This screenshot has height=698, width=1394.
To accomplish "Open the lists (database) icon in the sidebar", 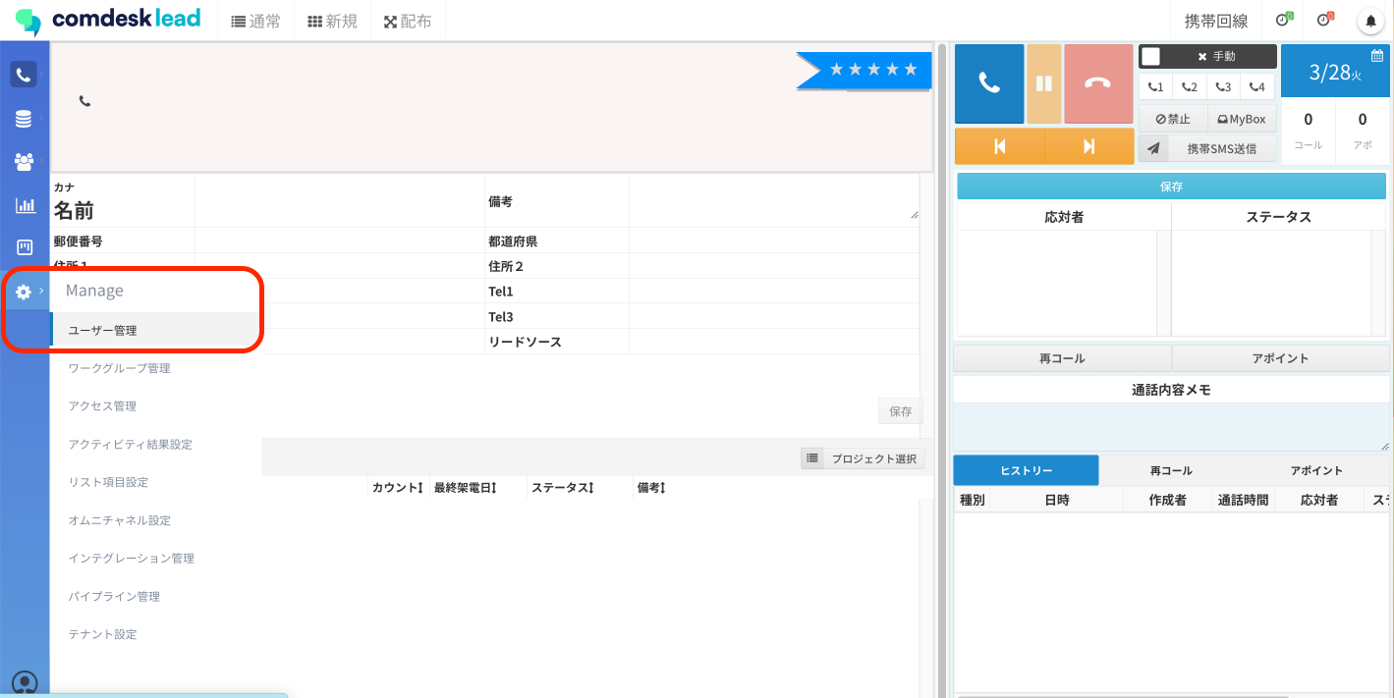I will coord(24,118).
